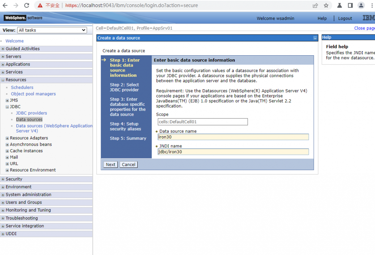375x255 pixels.
Task: Open Data sources (WebSphere Application Server V4) link
Action: [x=54, y=128]
